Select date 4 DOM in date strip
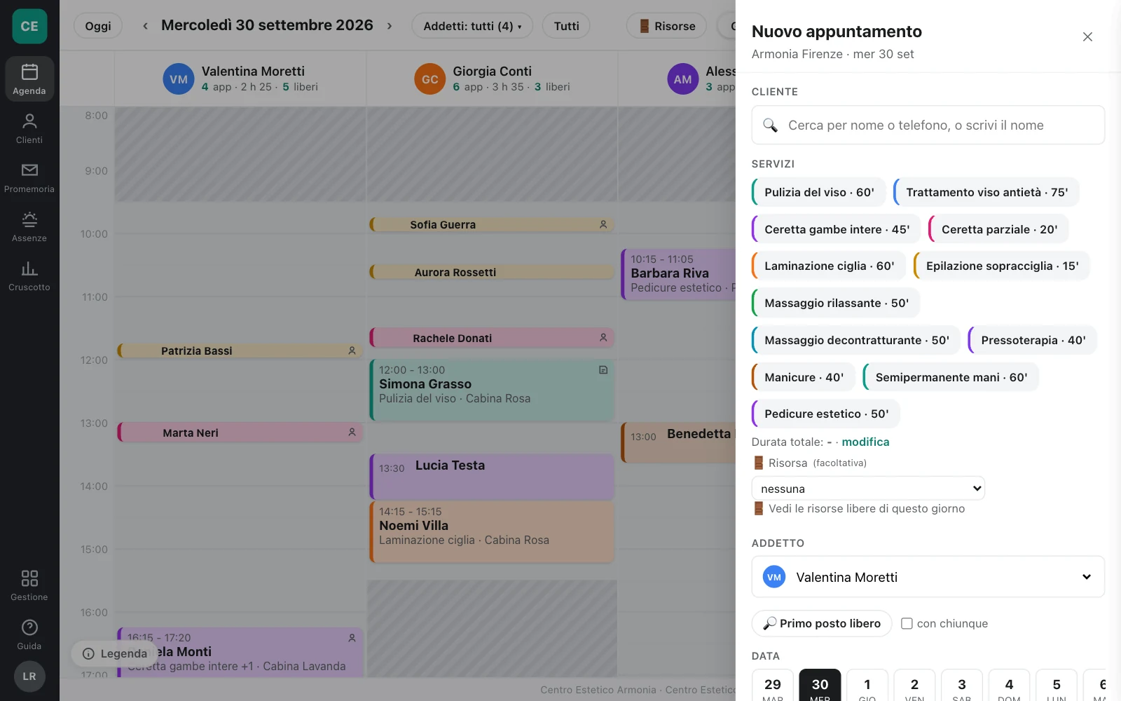Image resolution: width=1121 pixels, height=701 pixels. 1009,686
